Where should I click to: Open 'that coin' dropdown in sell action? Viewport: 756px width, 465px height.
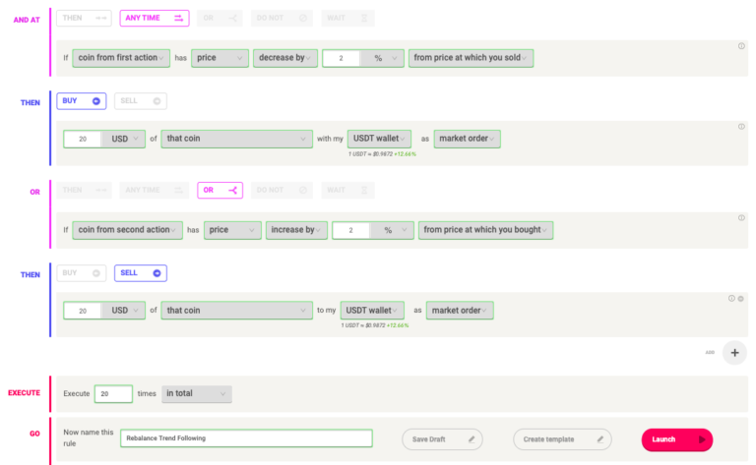tap(236, 311)
